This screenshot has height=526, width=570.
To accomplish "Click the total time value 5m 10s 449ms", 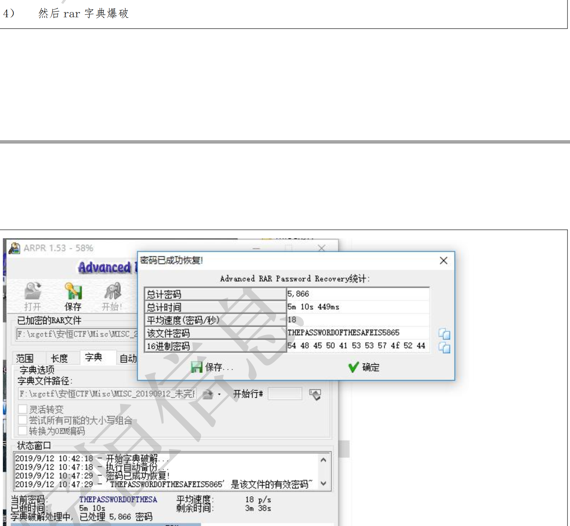I will [313, 307].
